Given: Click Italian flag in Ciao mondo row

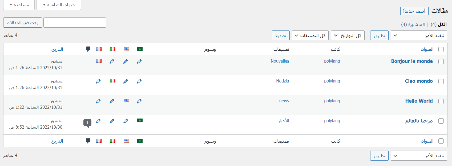Looking at the screenshot, I should [x=113, y=81].
